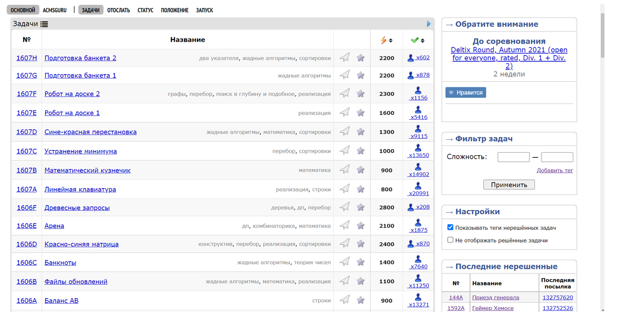Open solved-users list x602 for 1607H
617x312 pixels.
[x=419, y=58]
